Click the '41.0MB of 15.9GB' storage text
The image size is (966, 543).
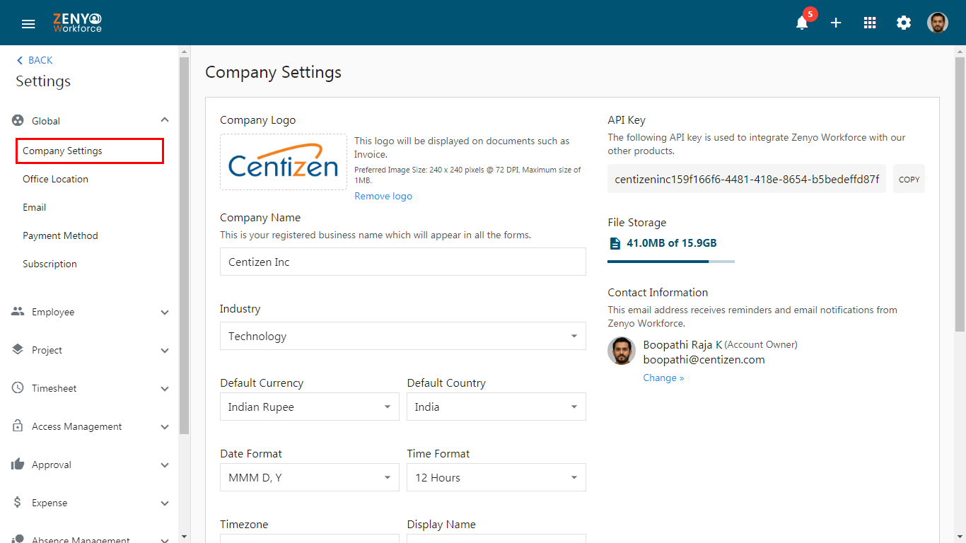pyautogui.click(x=672, y=243)
